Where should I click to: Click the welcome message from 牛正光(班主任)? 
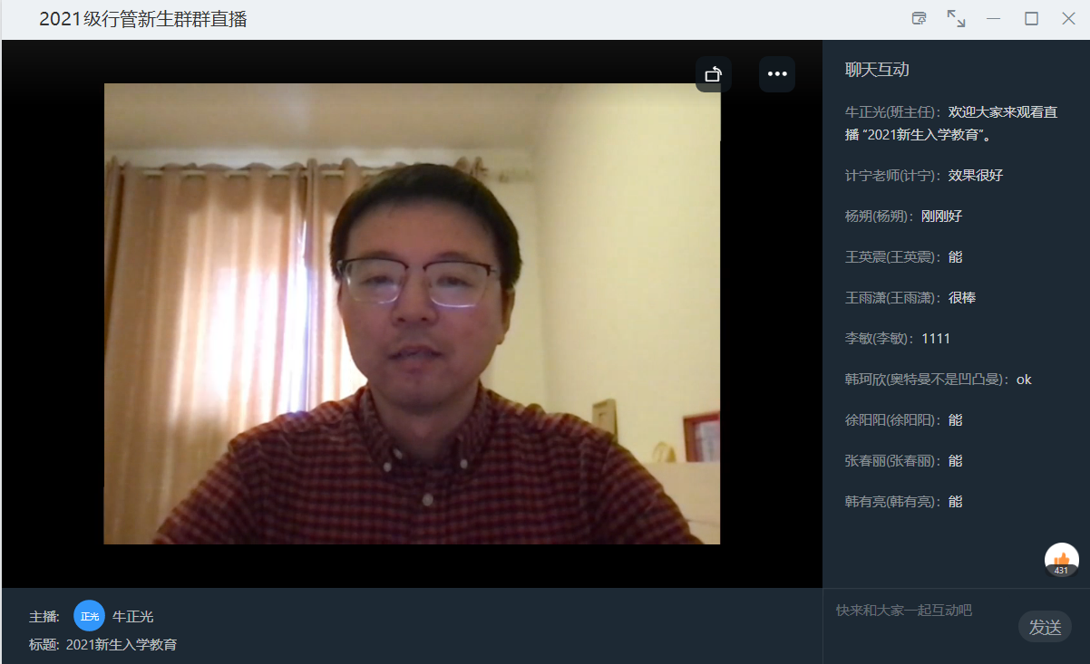click(950, 124)
